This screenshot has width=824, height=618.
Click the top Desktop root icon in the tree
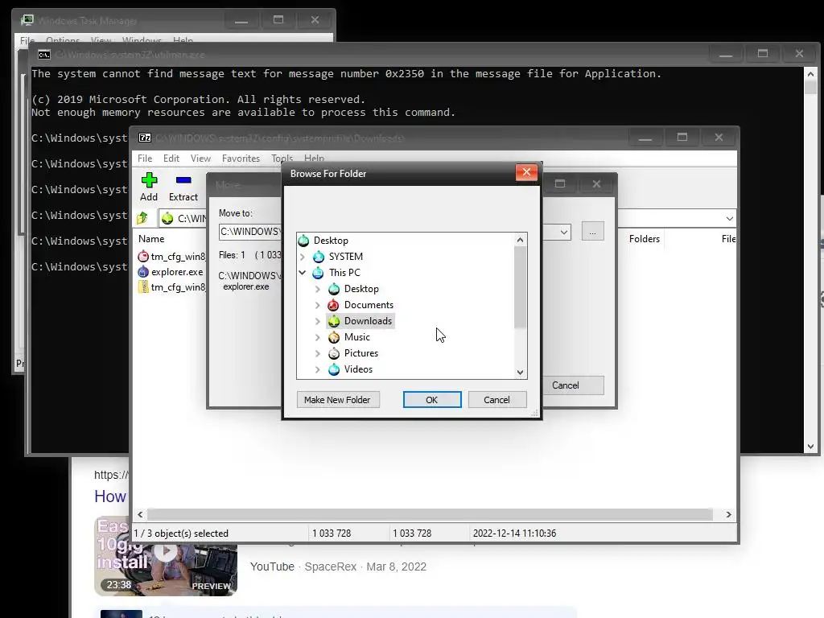tap(303, 241)
